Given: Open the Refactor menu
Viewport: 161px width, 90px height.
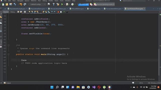Looking at the screenshot, I should pyautogui.click(x=34, y=1).
